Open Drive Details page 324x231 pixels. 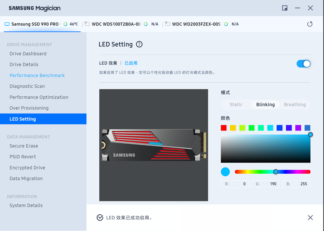(24, 64)
